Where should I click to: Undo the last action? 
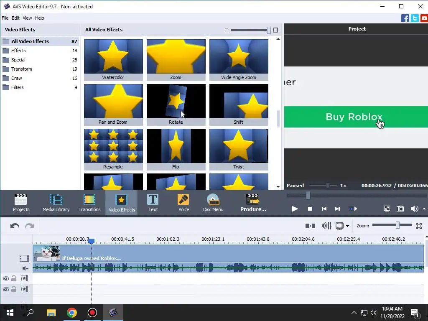click(15, 226)
